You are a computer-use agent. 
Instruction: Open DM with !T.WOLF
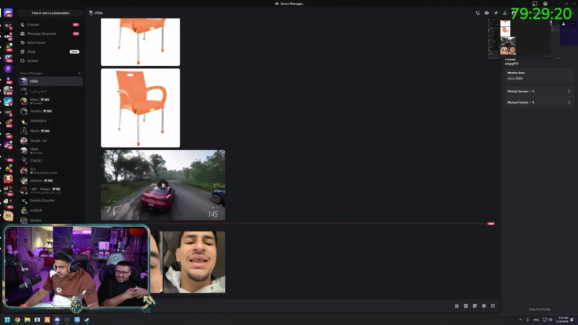[51, 161]
